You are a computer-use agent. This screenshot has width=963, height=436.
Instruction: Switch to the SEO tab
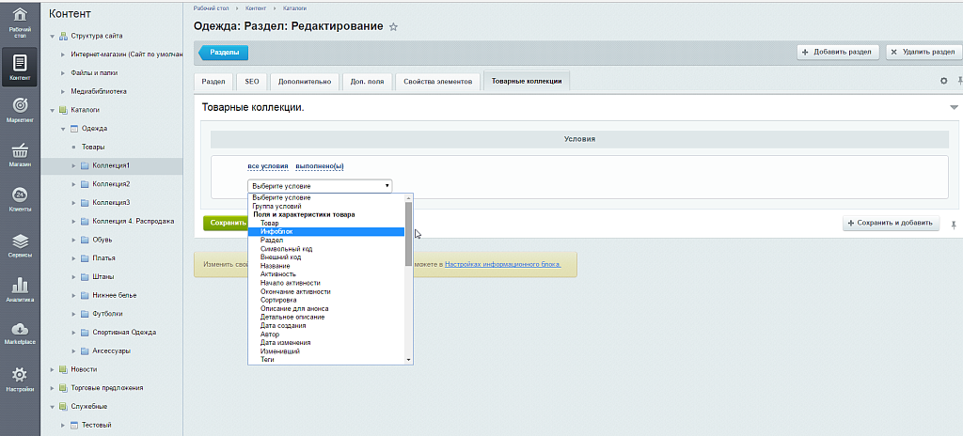252,82
